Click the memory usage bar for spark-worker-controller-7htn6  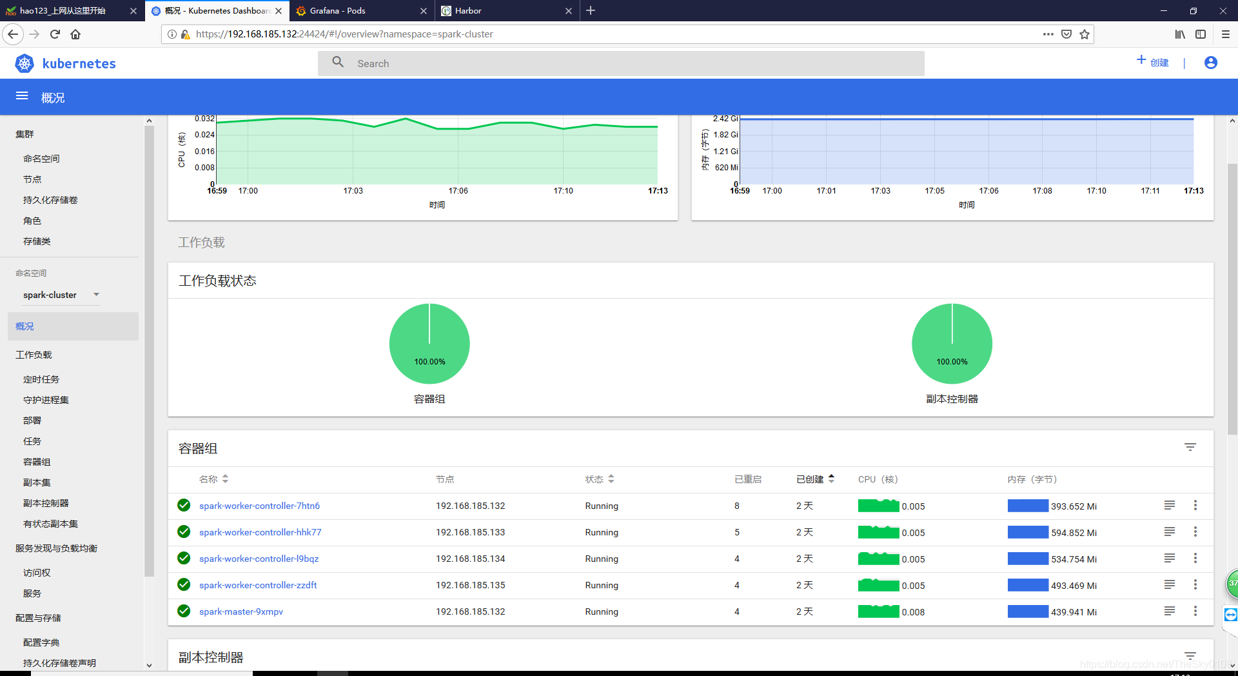1028,506
